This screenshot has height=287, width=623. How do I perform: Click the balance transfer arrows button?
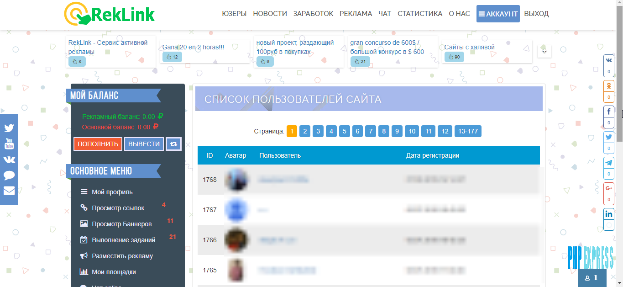173,144
